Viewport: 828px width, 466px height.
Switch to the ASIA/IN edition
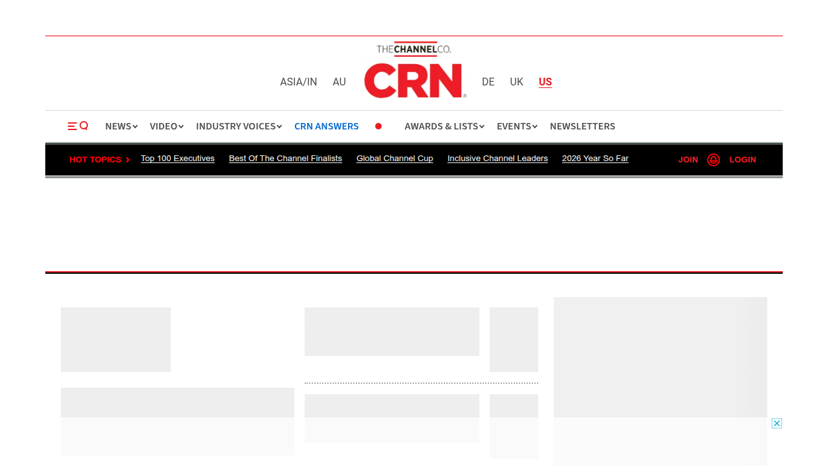click(298, 82)
